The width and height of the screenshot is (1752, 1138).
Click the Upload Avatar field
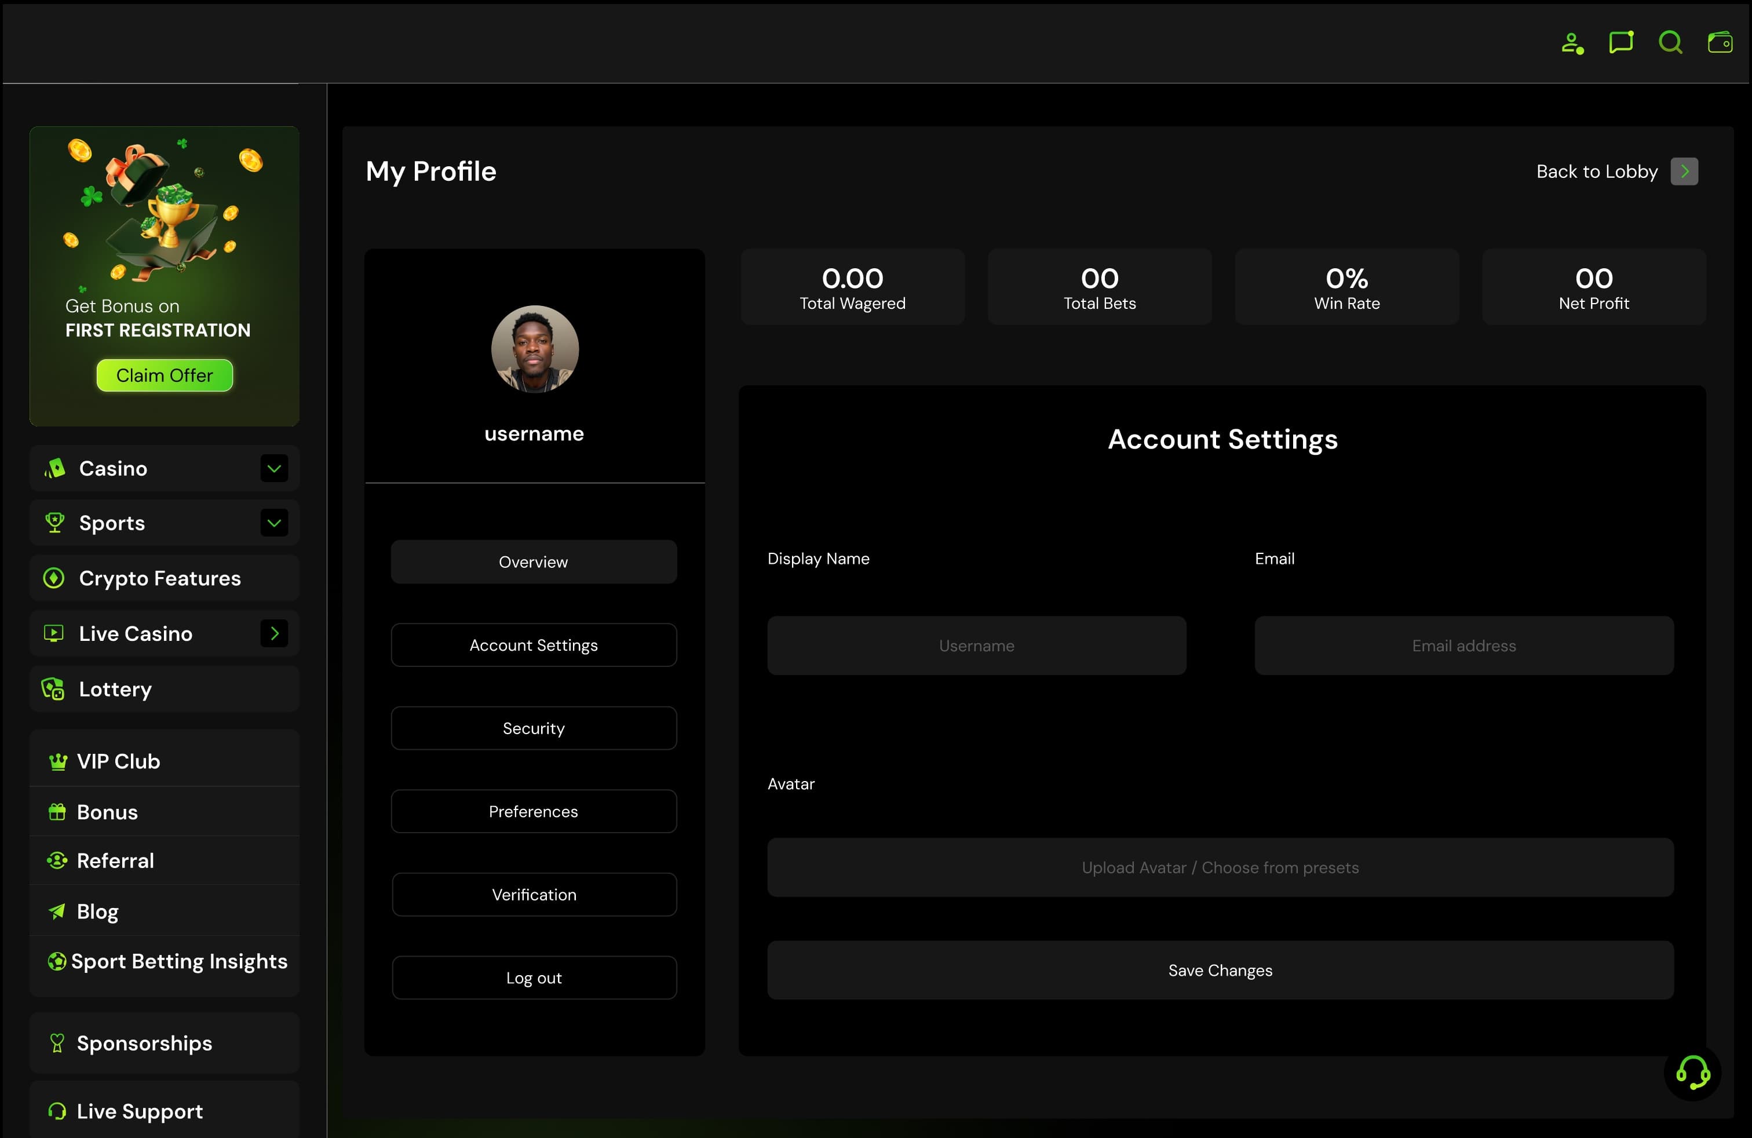(1221, 867)
